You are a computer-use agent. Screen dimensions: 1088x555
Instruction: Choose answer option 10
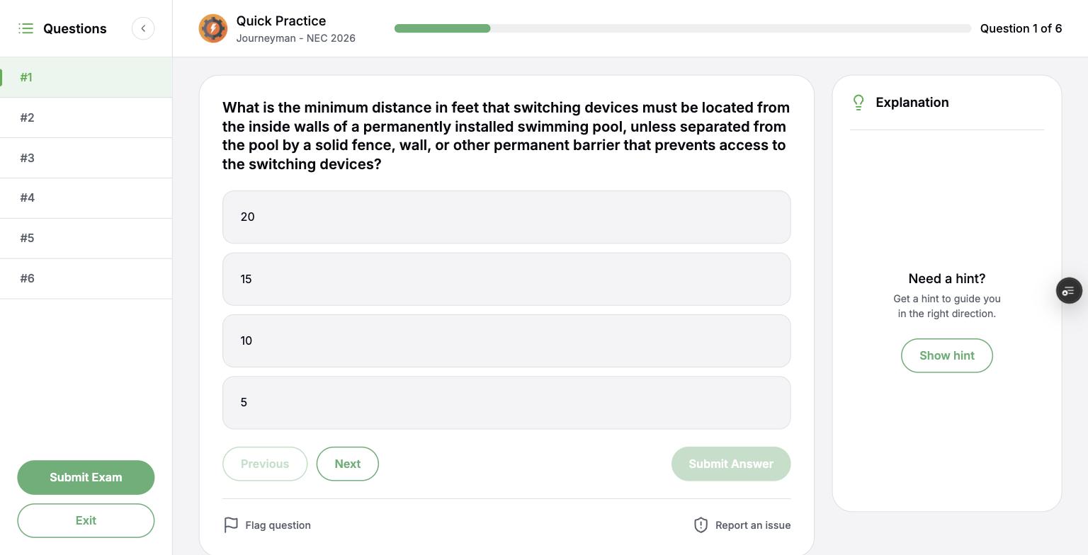(506, 341)
